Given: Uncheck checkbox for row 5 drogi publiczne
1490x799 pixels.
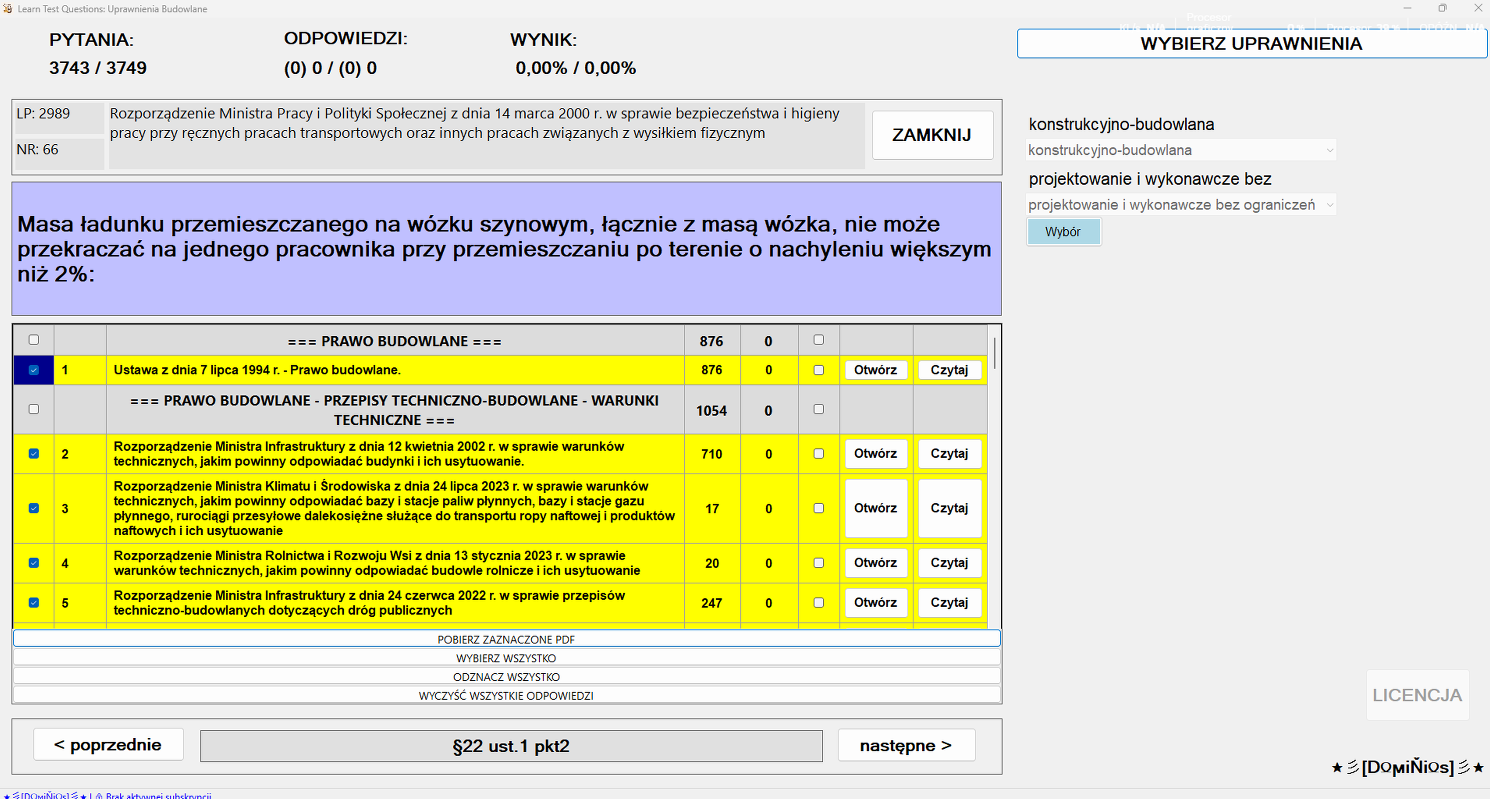Looking at the screenshot, I should click(33, 602).
